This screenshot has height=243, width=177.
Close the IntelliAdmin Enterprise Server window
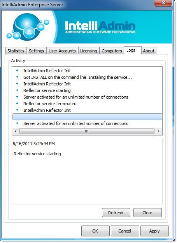coord(163,3)
